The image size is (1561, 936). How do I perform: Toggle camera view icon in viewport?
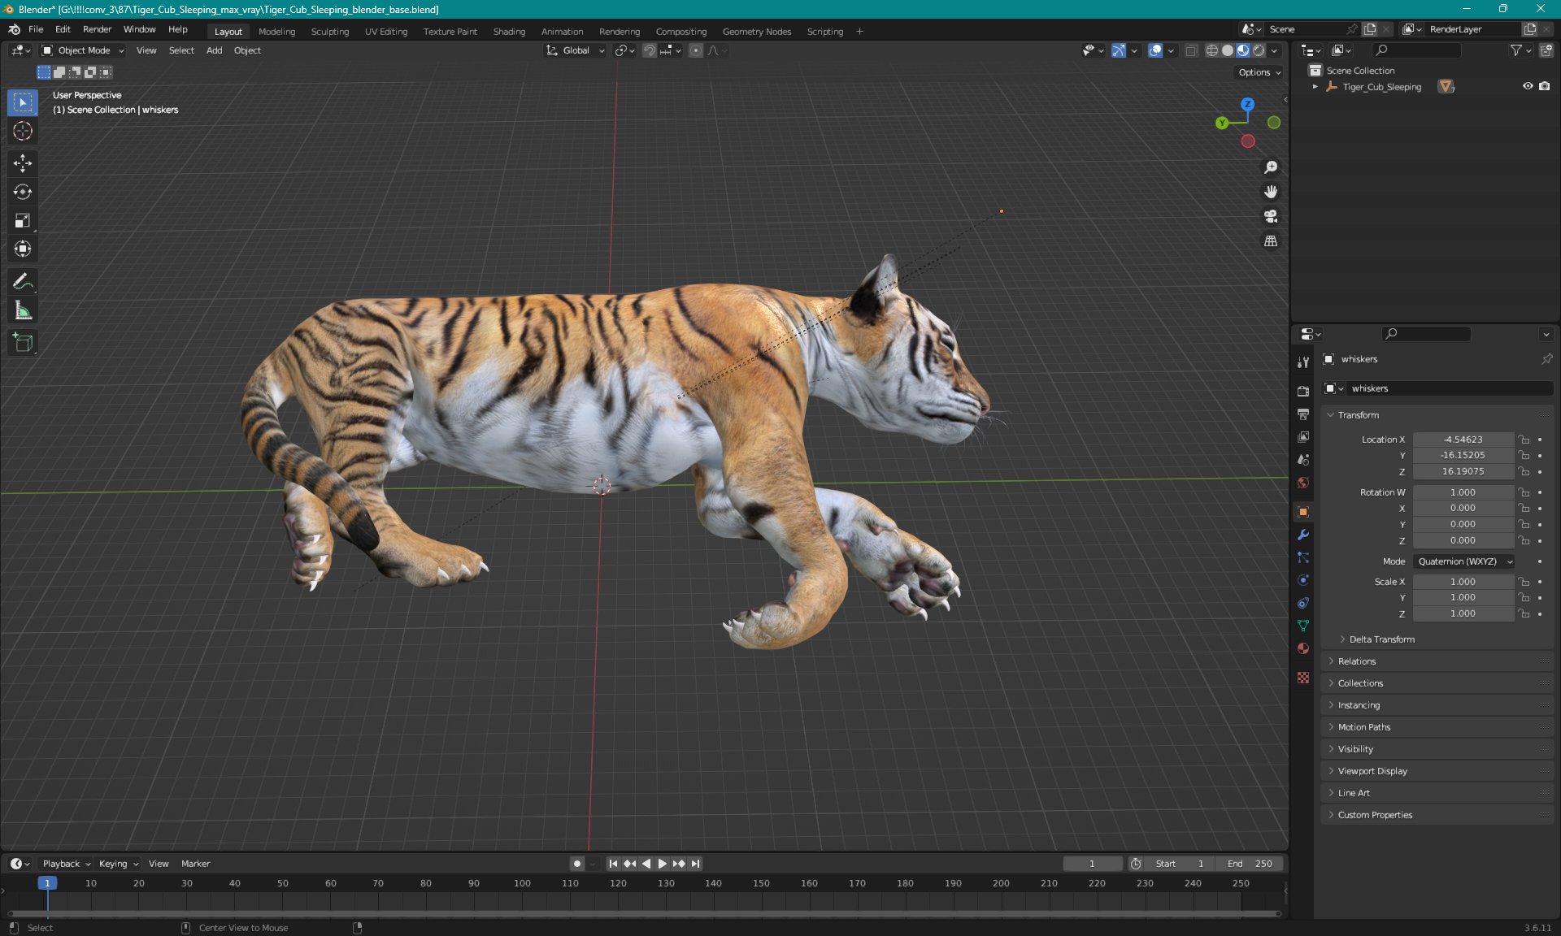pos(1271,216)
